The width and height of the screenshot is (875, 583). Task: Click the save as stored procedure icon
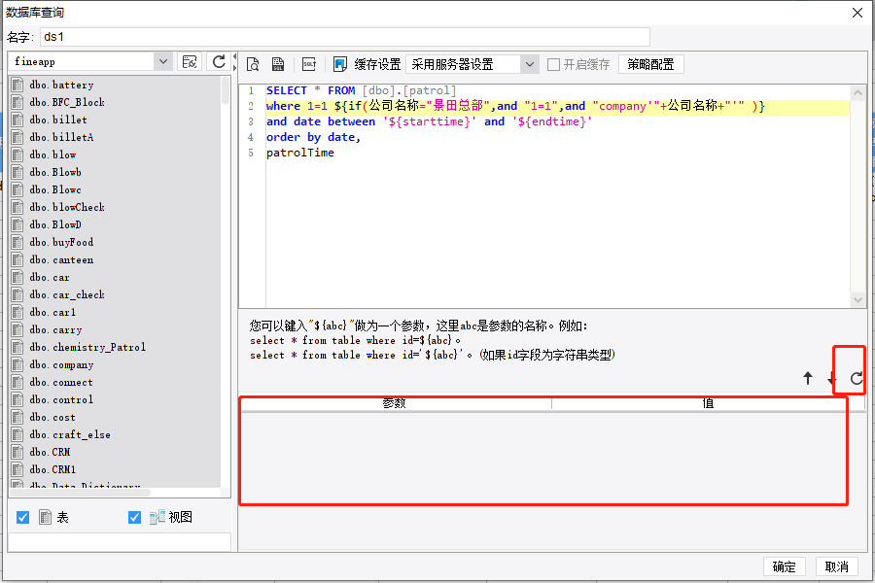[x=278, y=65]
